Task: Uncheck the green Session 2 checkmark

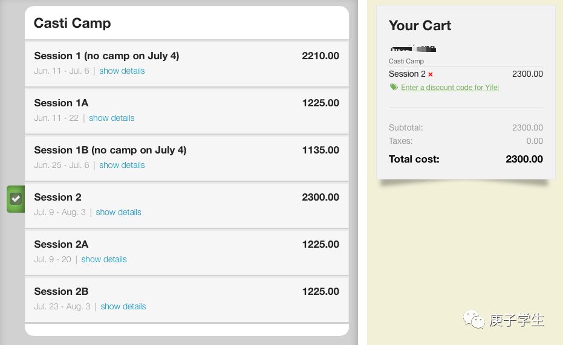Action: (16, 199)
